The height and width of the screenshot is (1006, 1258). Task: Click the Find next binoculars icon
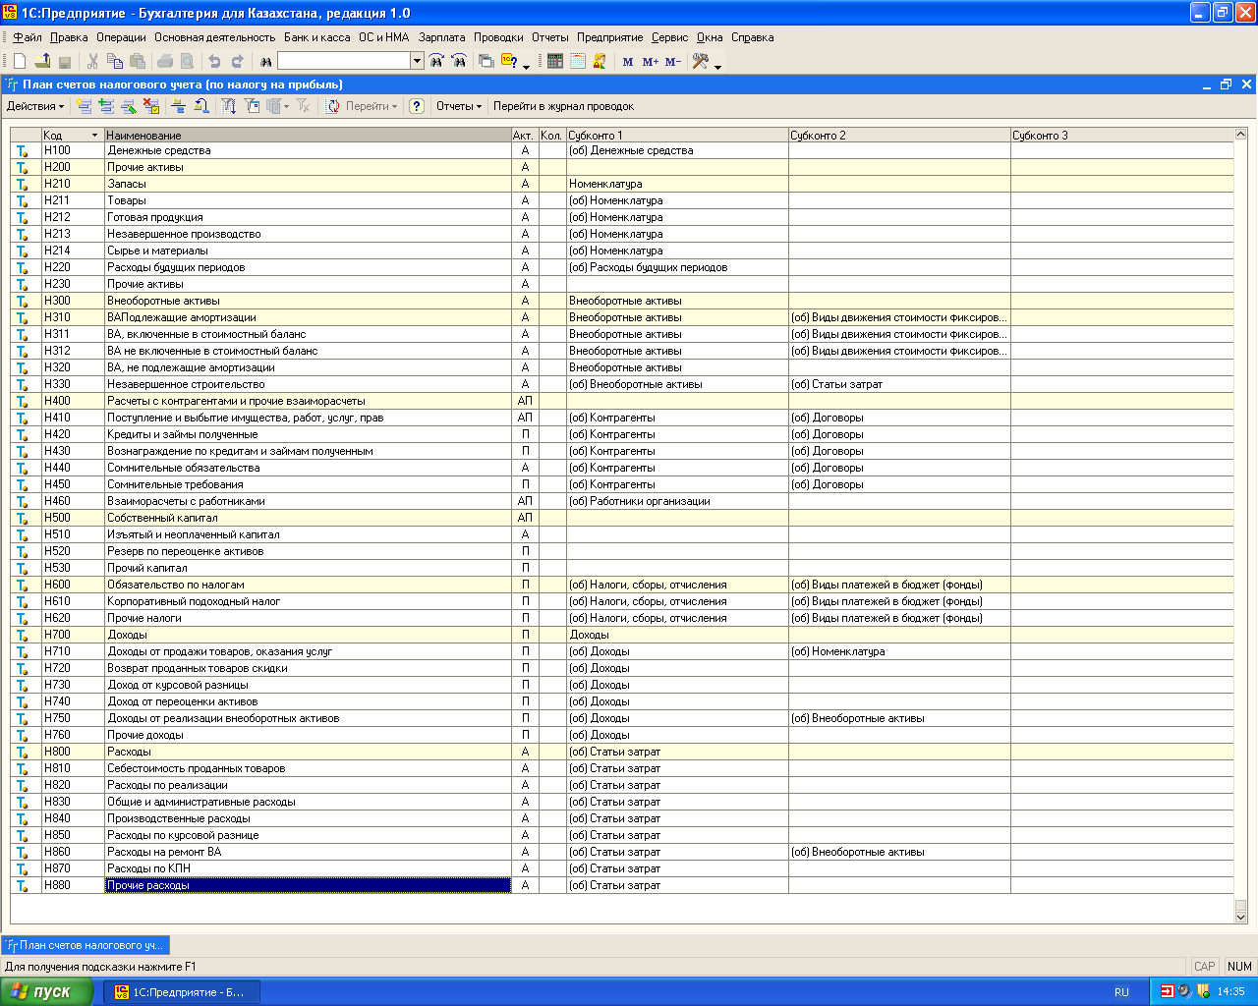tap(436, 61)
